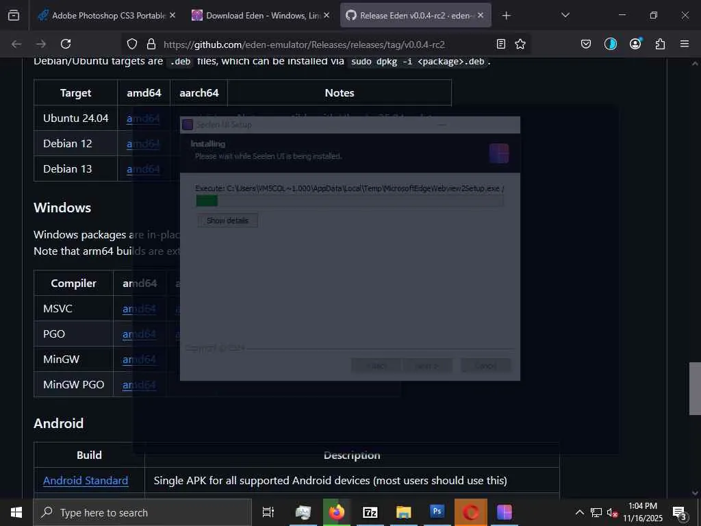The height and width of the screenshot is (526, 701).
Task: Download the MinGW PGO amd64 build
Action: point(139,385)
